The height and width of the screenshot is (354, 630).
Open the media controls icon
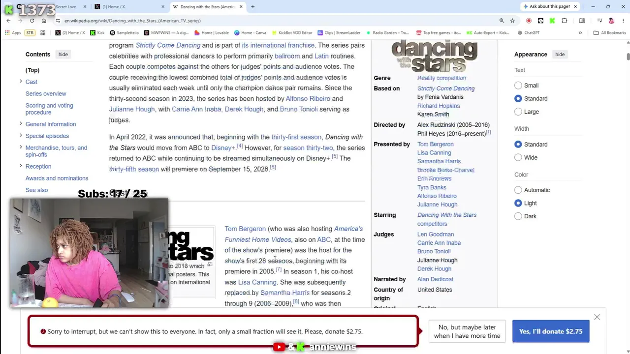pyautogui.click(x=599, y=21)
